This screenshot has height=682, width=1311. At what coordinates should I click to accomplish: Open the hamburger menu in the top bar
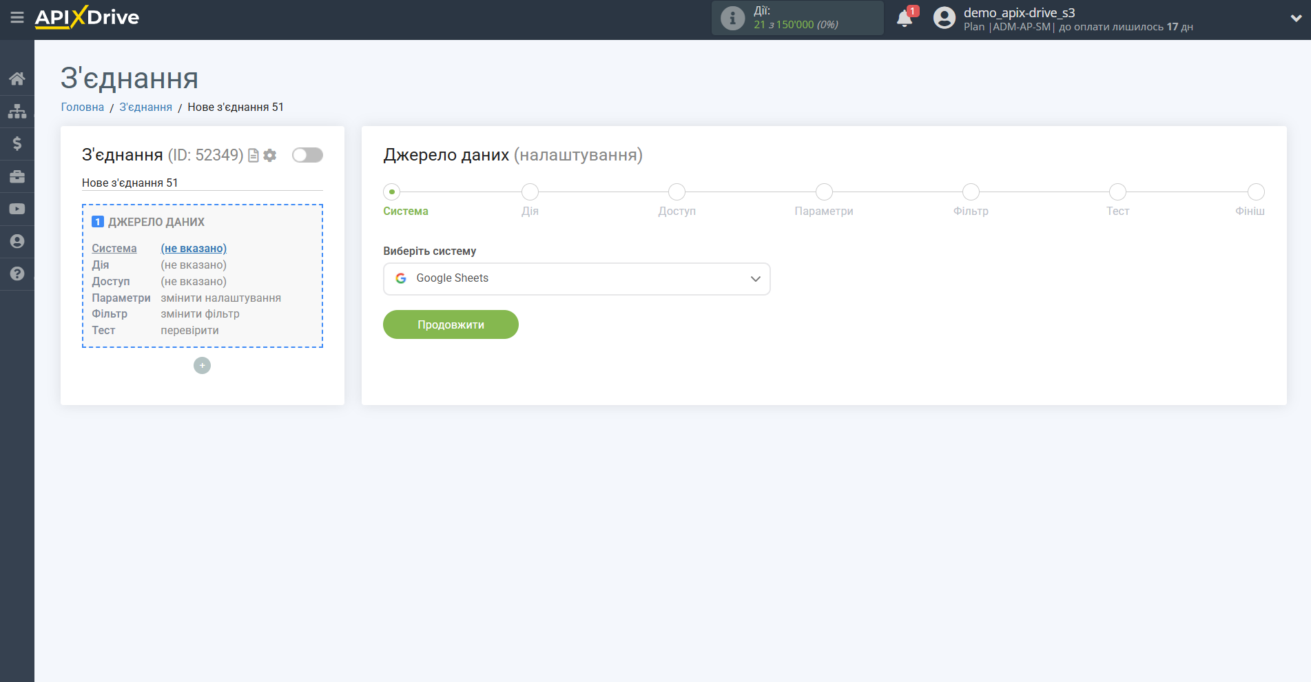[17, 17]
